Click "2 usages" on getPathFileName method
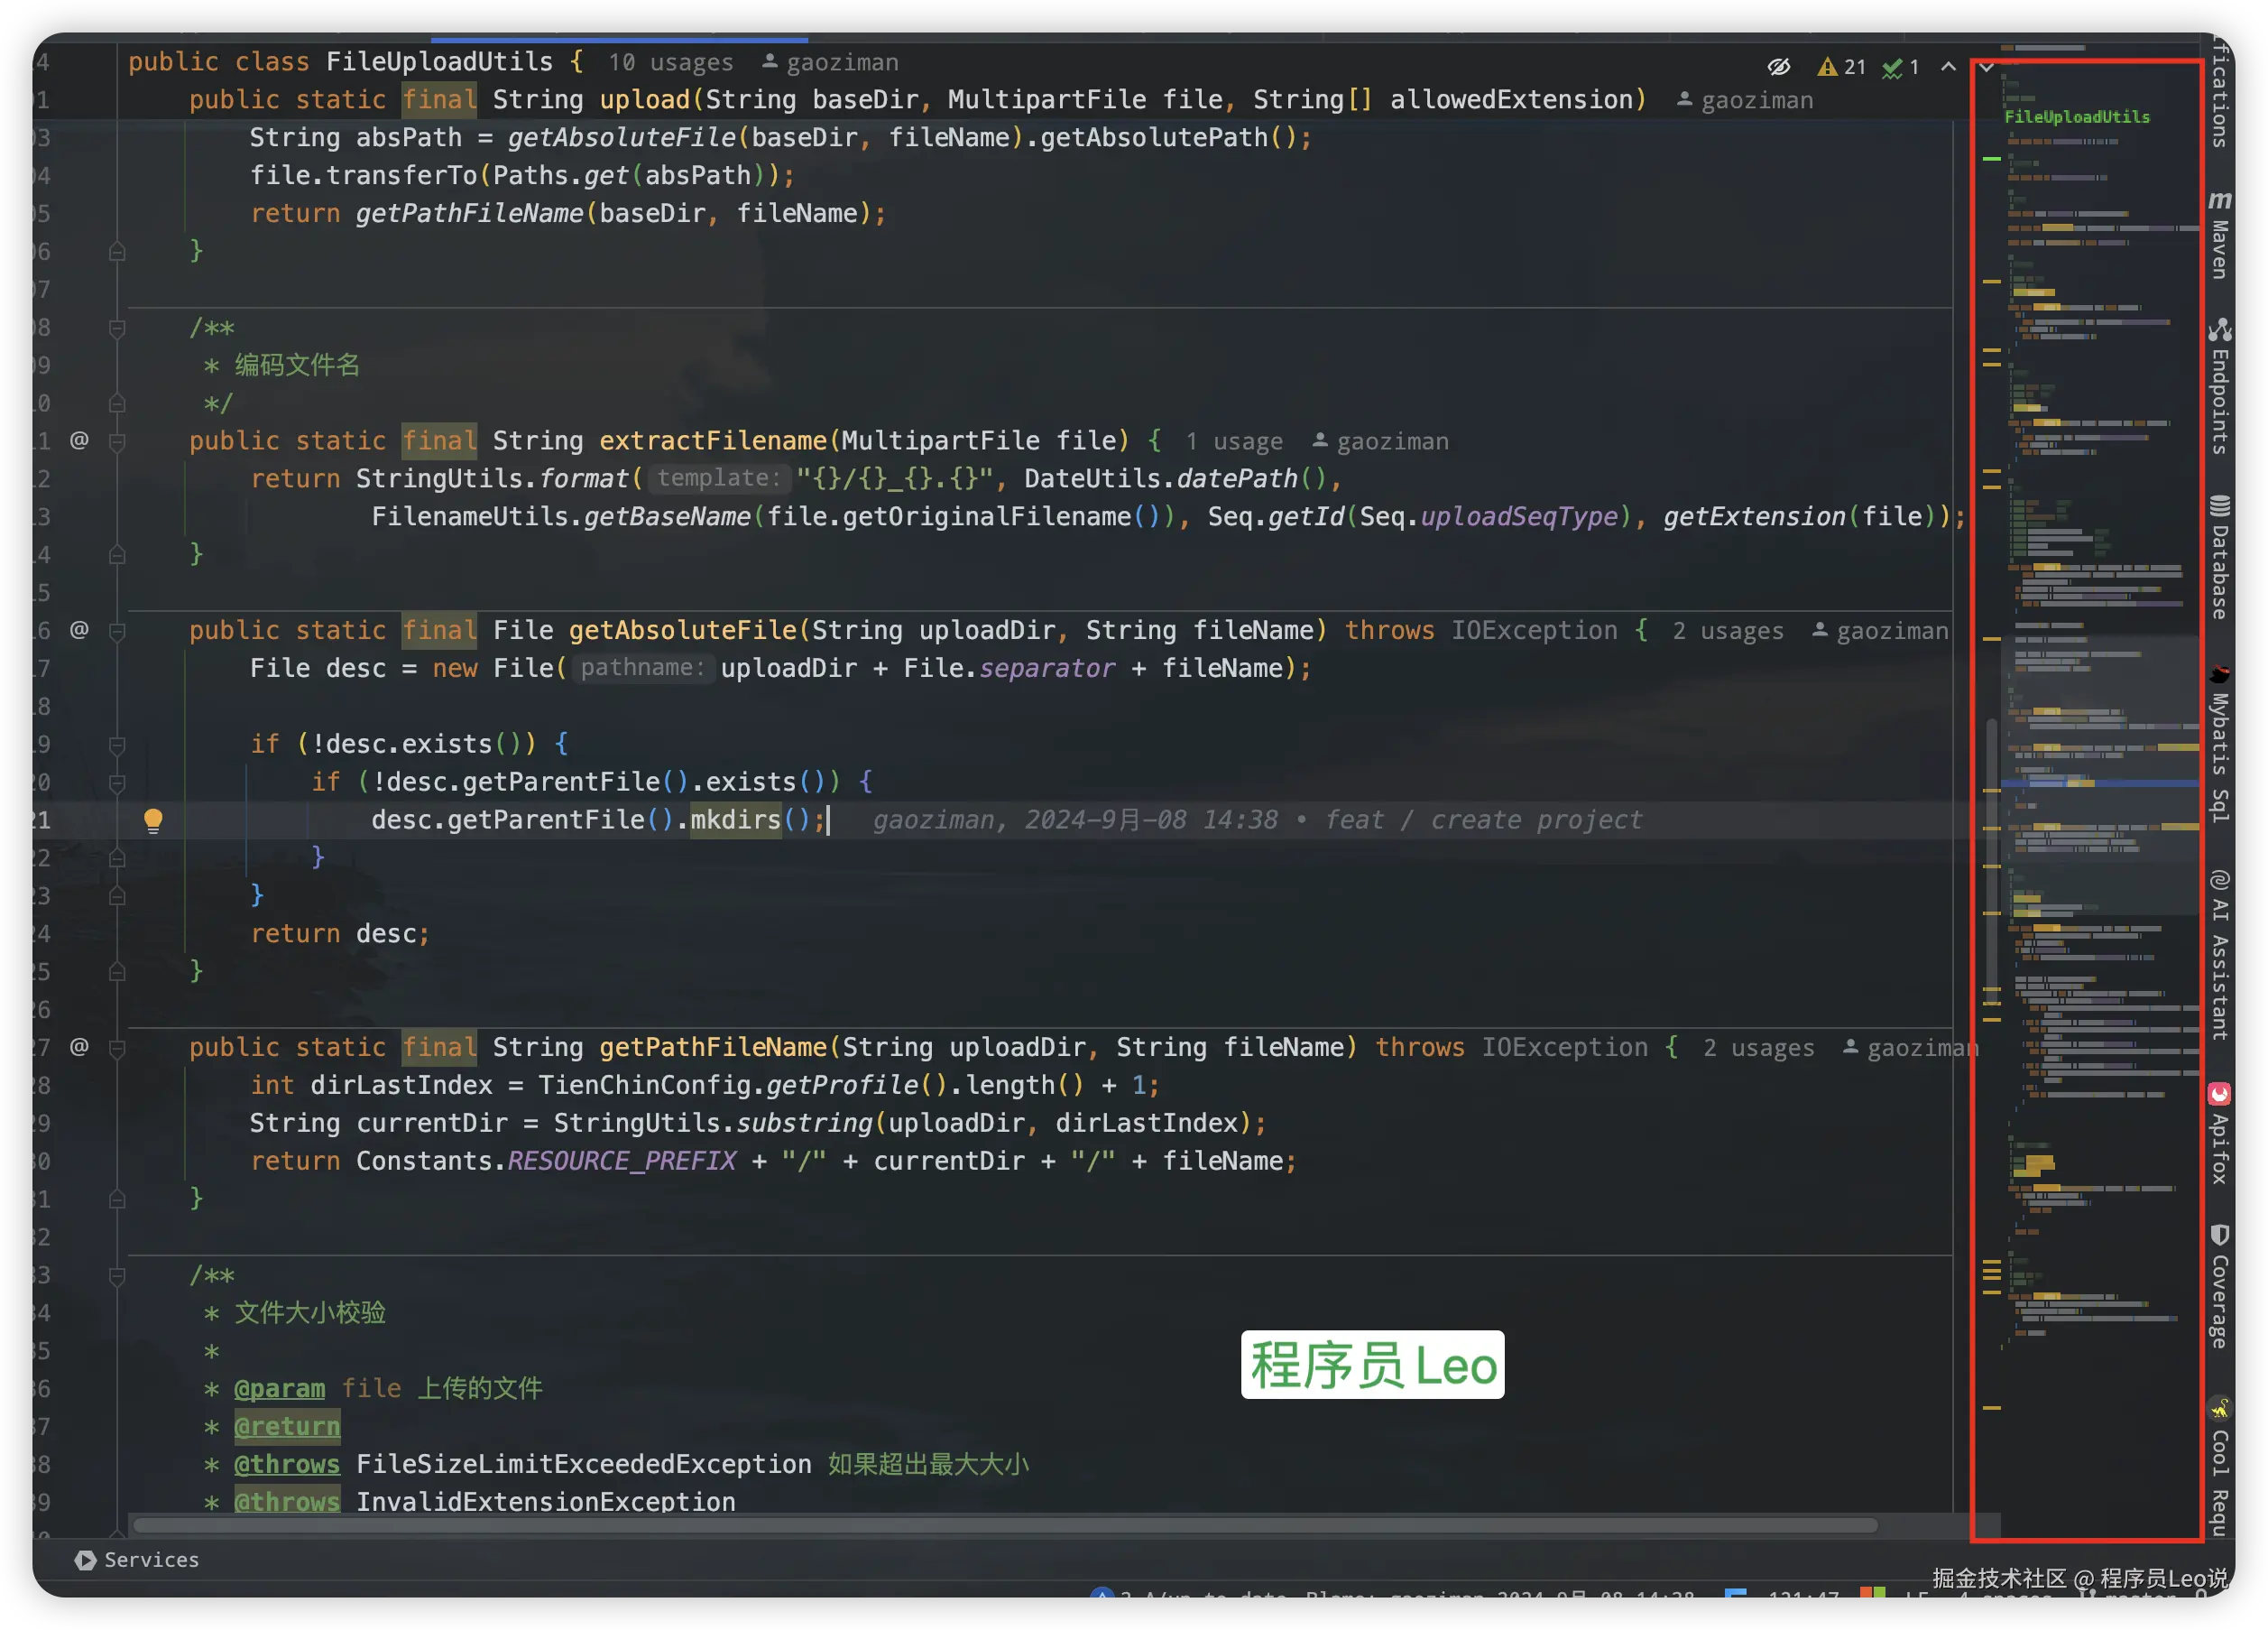Screen dimensions: 2268x1630 [1759, 1047]
